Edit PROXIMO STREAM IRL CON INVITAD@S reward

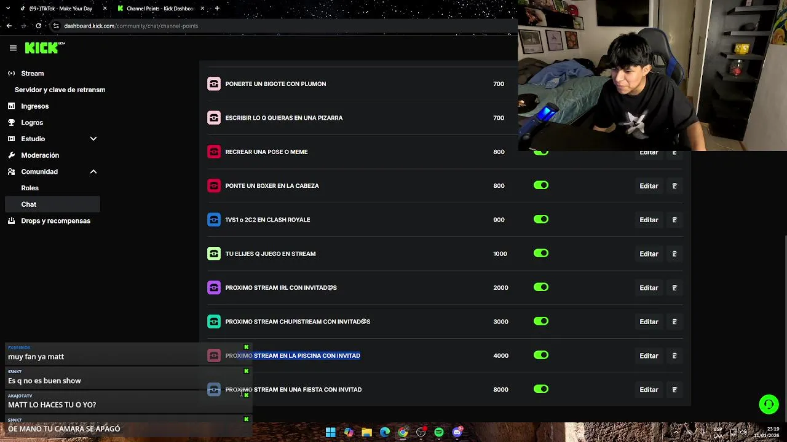point(649,288)
